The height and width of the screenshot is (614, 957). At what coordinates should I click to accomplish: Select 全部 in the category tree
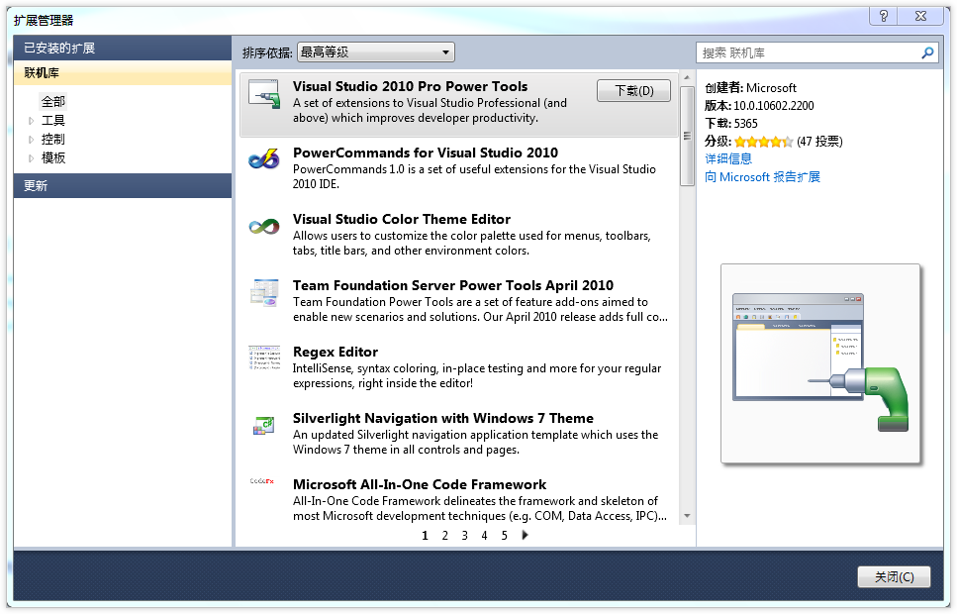53,101
